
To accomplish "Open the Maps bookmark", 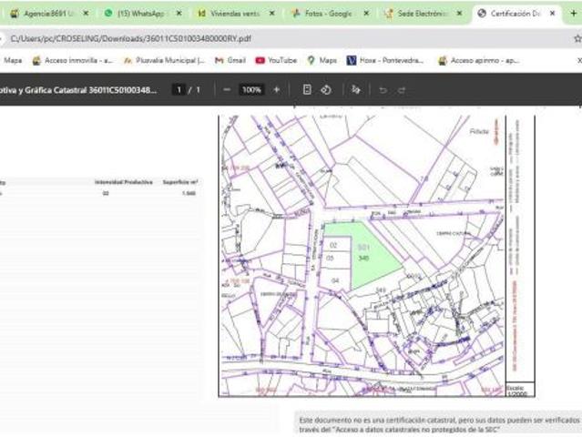I will (x=322, y=60).
